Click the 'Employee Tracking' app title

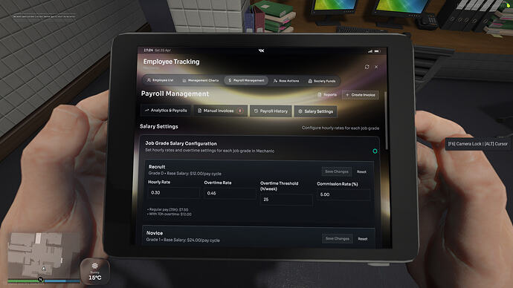(x=171, y=62)
